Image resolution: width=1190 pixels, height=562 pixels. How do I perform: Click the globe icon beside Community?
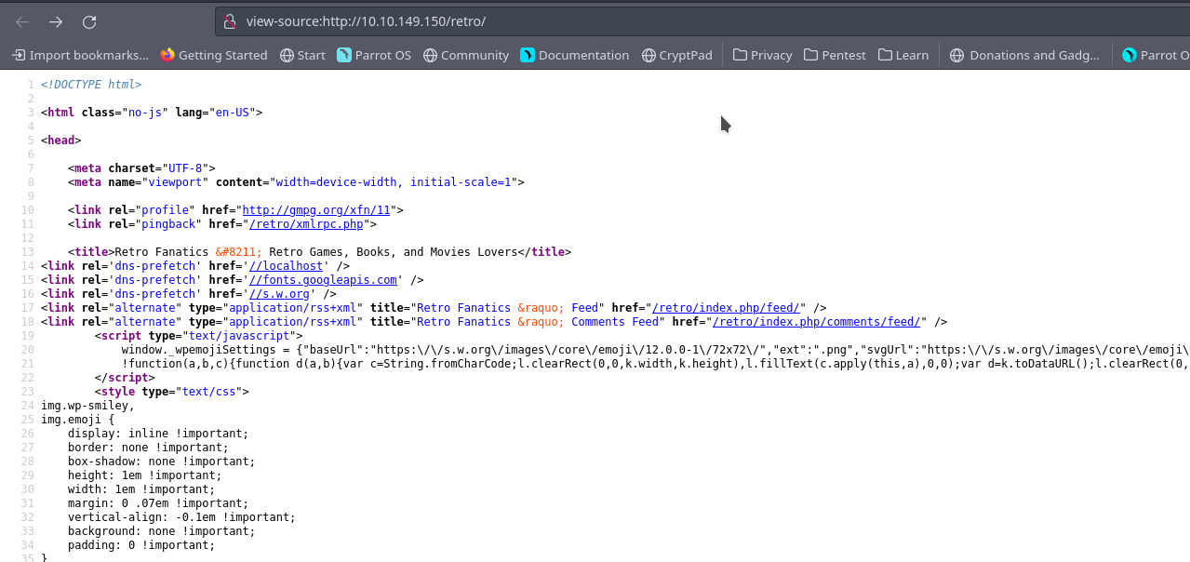coord(430,55)
